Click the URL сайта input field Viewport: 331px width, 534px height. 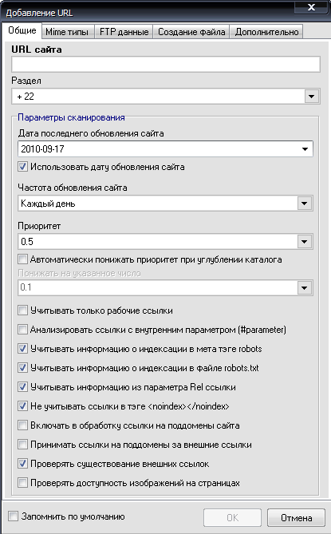point(166,64)
